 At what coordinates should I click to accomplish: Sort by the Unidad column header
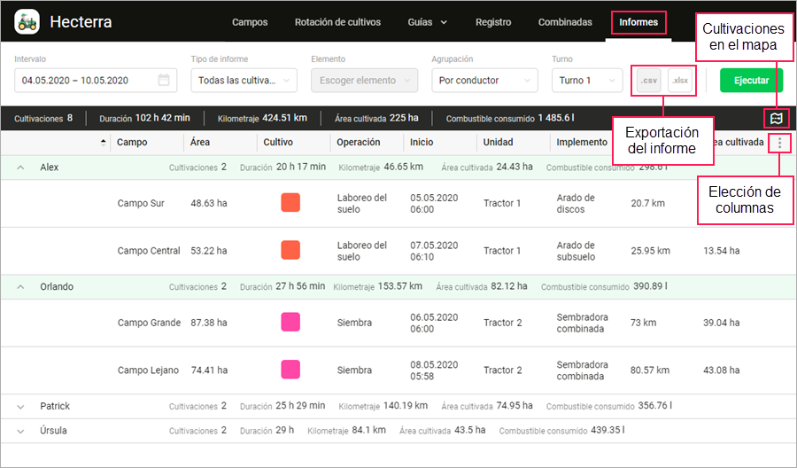coord(498,143)
